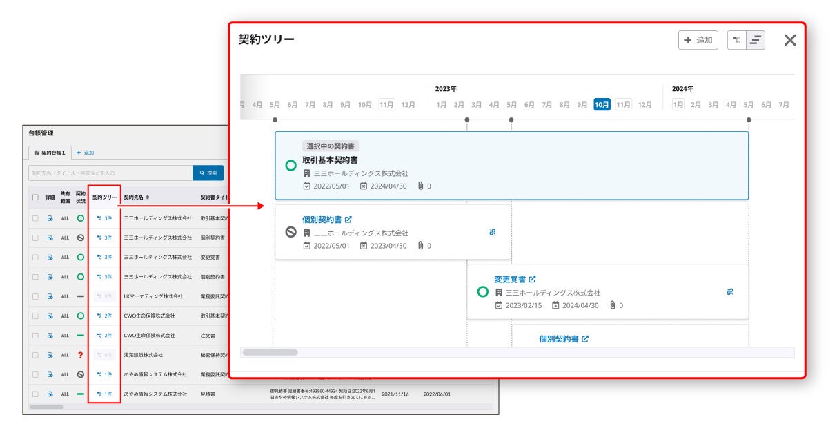
Task: Open the 2件 tree link for the CWO生命保険 注文書 row
Action: (x=105, y=336)
